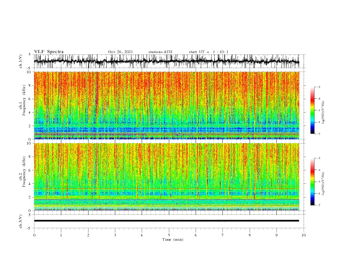The width and height of the screenshot is (342, 264).
Task: Click the "ch.1(V)" waveform axis label
Action: [21, 61]
